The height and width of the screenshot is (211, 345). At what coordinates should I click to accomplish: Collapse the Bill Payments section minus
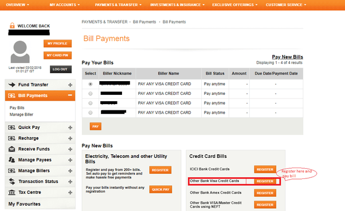pos(70,95)
